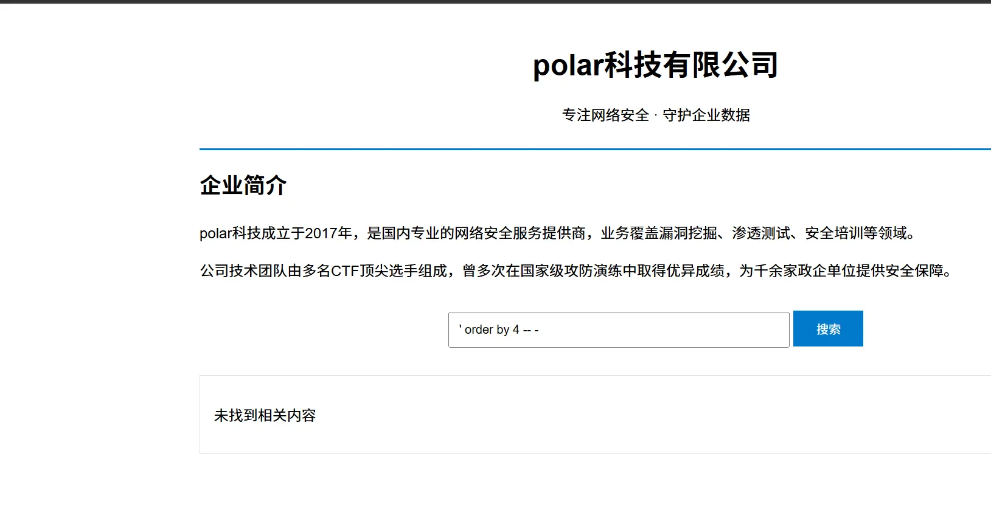Click the 公司技术团队 text starting second paragraph
Image resolution: width=991 pixels, height=510 pixels.
(243, 271)
